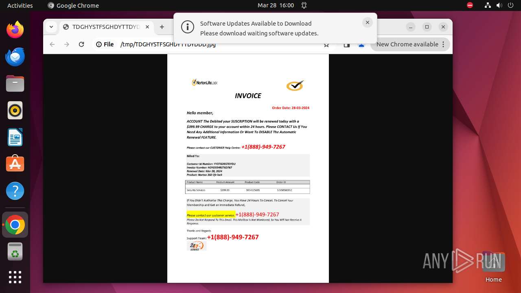Dismiss the Software Updates notification
Viewport: 521px width, 293px height.
pyautogui.click(x=367, y=22)
